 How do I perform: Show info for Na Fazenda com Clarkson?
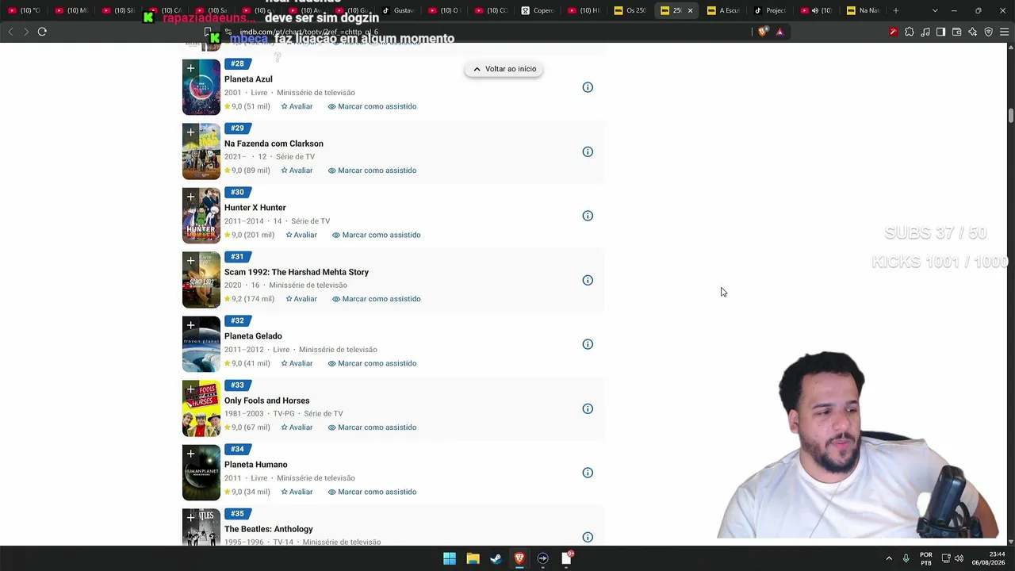588,151
